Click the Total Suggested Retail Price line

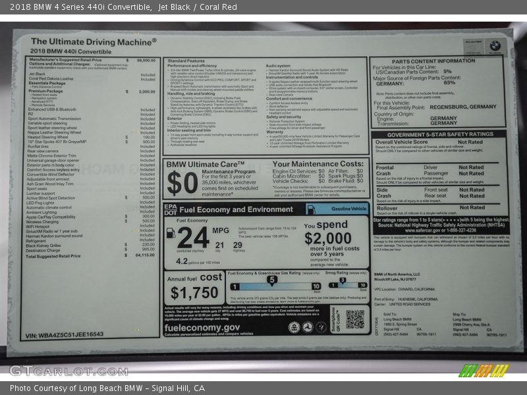tap(53, 256)
